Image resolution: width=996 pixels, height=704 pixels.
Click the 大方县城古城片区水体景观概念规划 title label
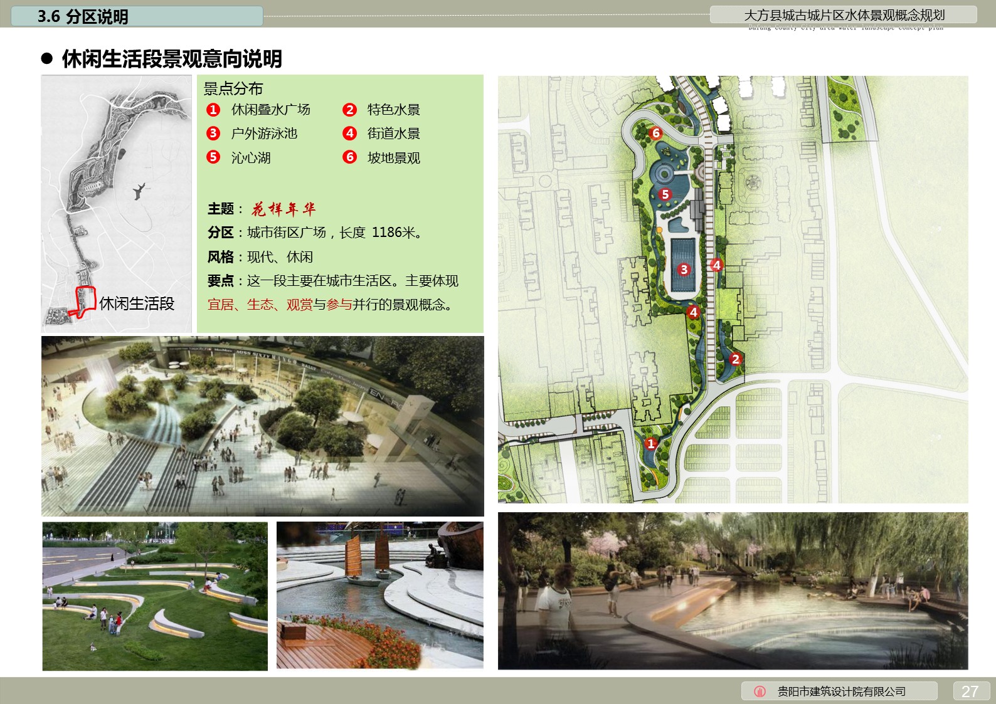(x=844, y=15)
